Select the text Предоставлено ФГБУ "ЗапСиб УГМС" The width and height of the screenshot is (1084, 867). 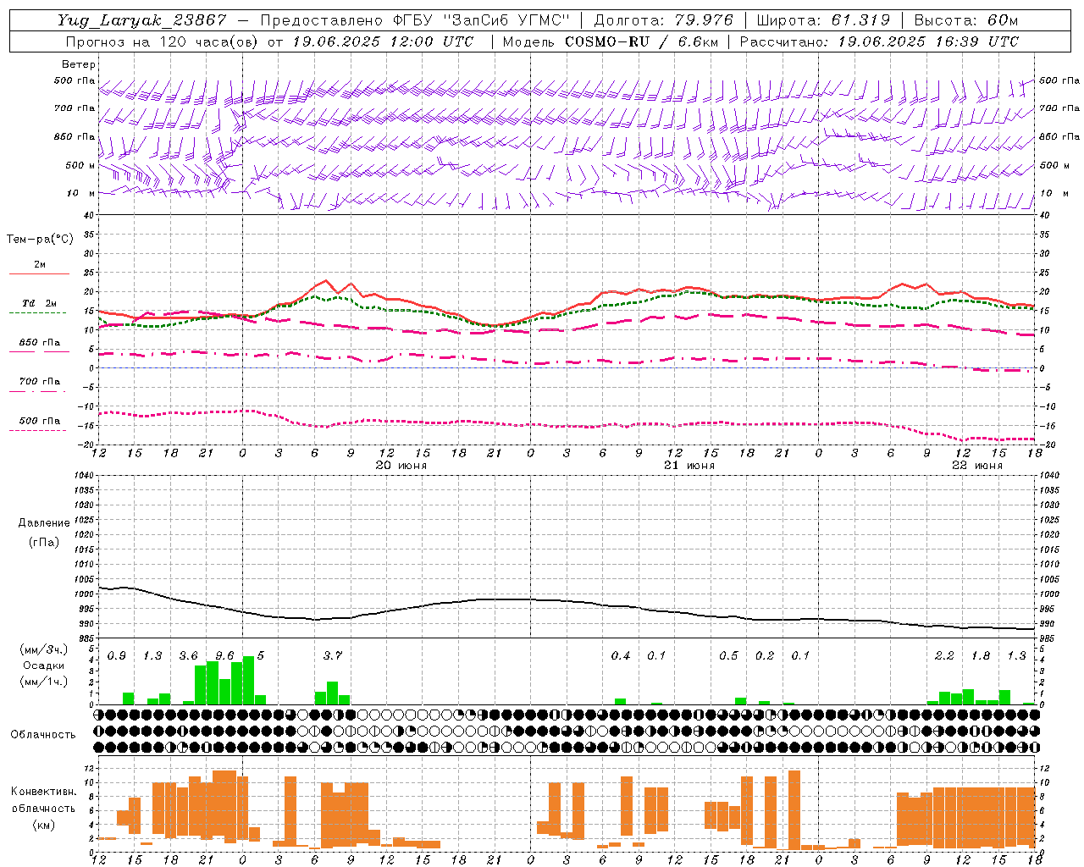point(416,20)
